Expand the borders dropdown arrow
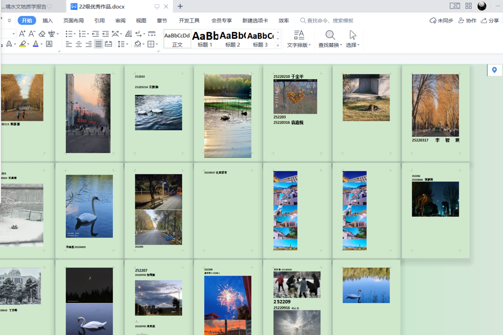The image size is (503, 335). tap(157, 44)
